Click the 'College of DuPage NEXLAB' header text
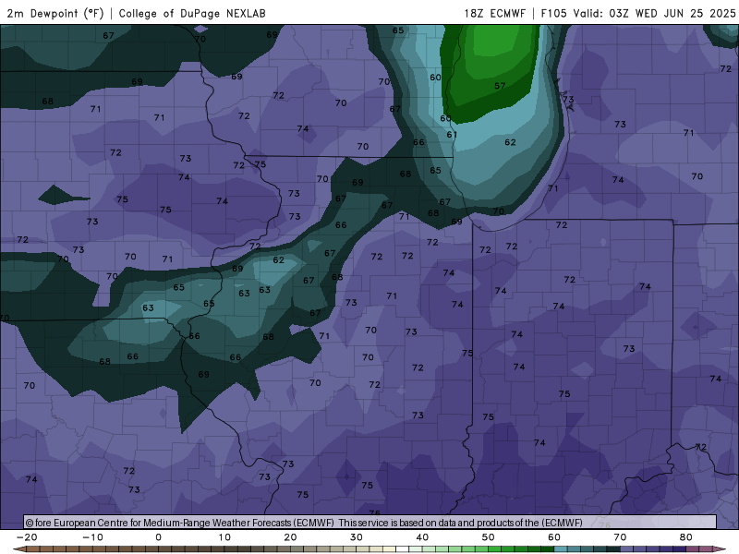 (192, 13)
